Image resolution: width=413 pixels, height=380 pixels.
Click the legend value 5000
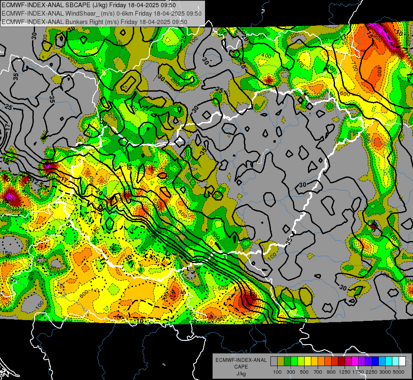tap(399, 372)
